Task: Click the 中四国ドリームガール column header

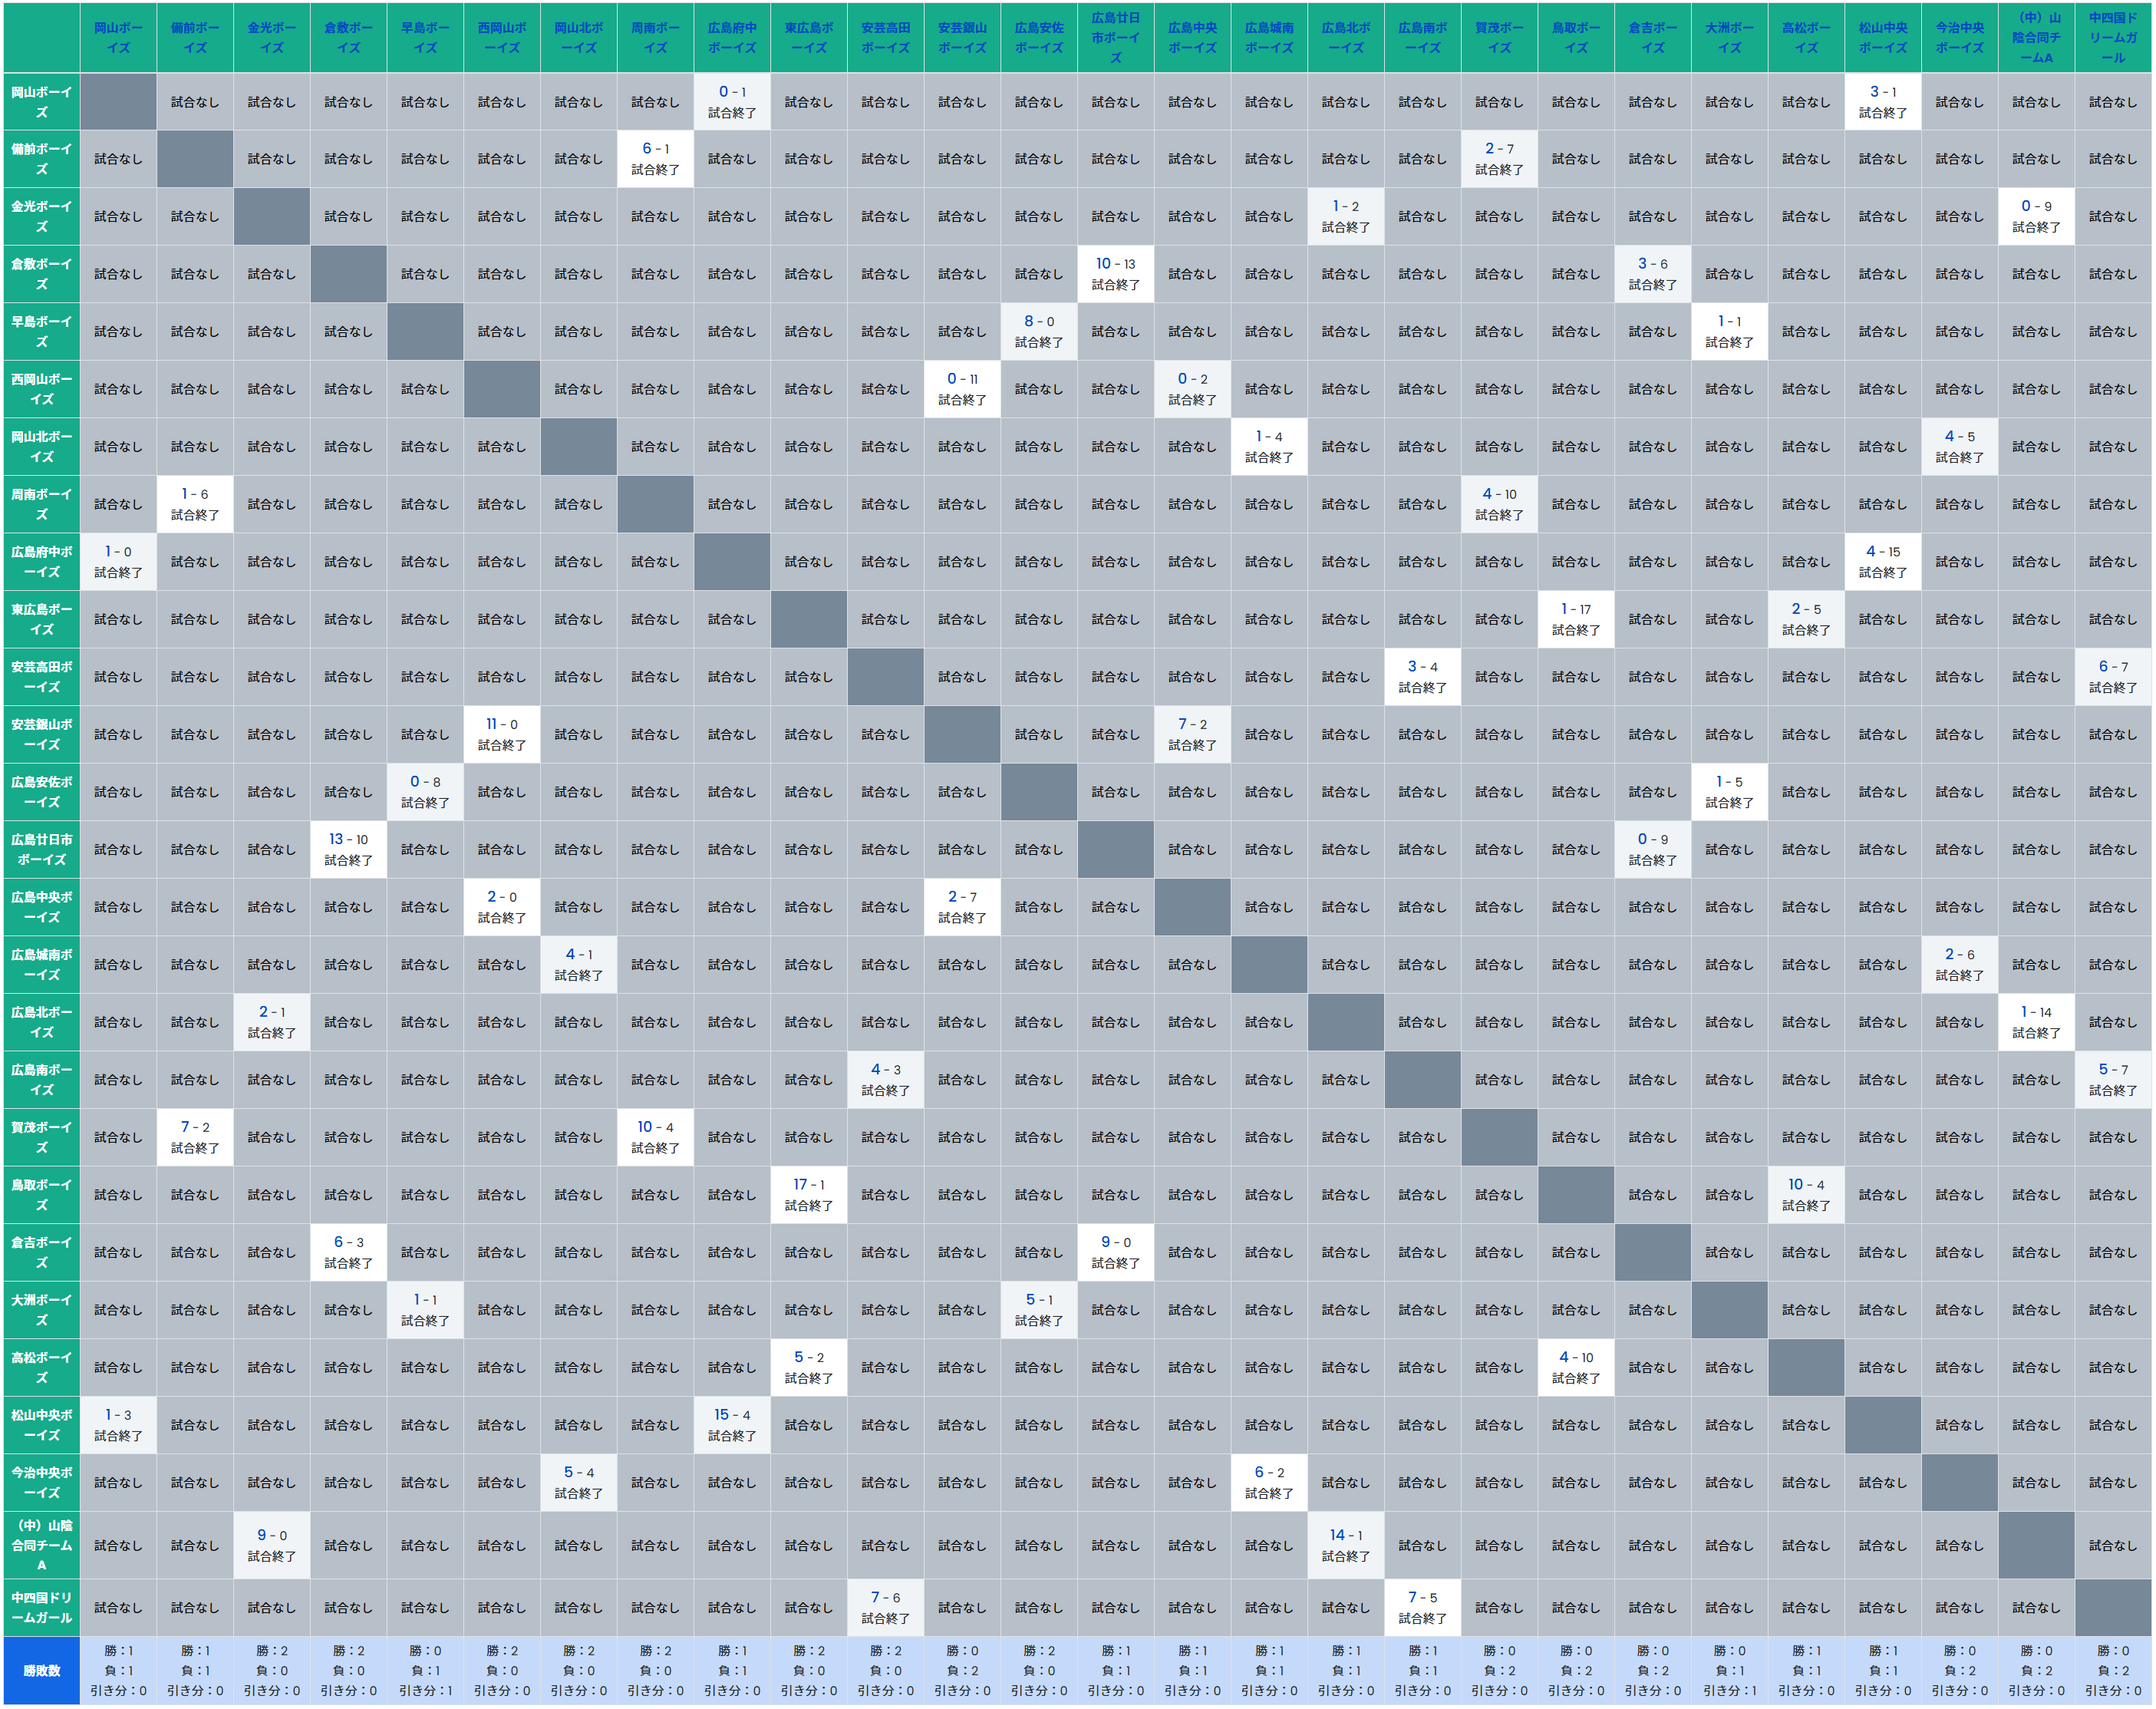Action: point(2112,38)
